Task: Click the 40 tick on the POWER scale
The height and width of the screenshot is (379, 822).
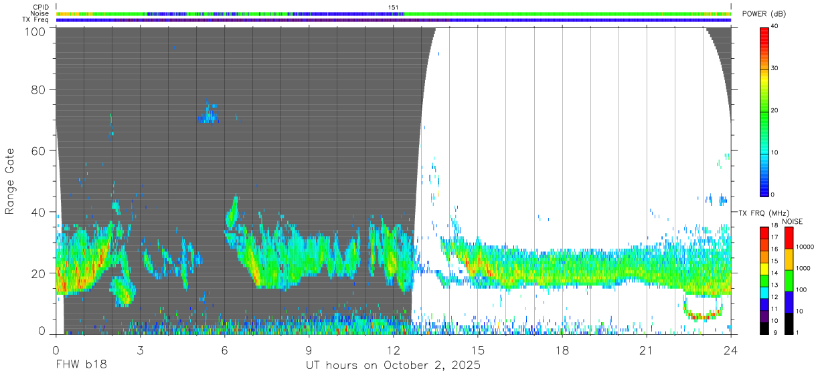Action: 774,27
